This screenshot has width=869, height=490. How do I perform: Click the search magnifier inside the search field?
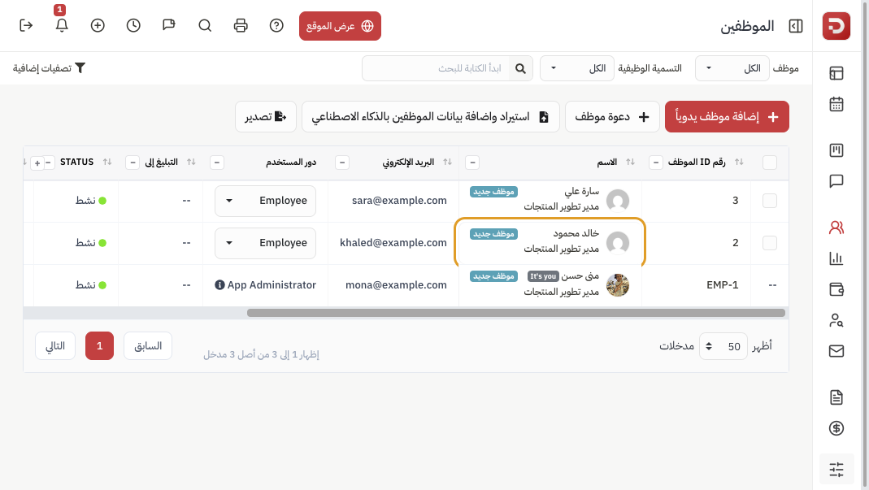tap(520, 68)
